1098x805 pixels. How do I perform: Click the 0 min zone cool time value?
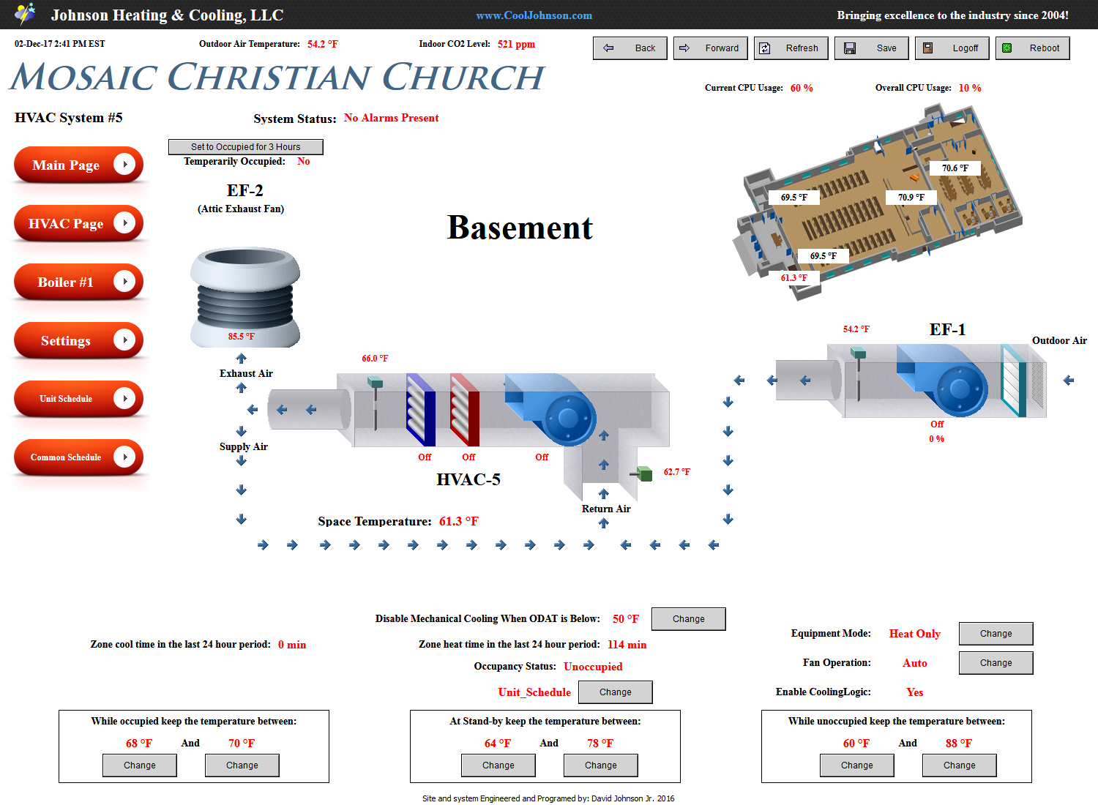291,645
